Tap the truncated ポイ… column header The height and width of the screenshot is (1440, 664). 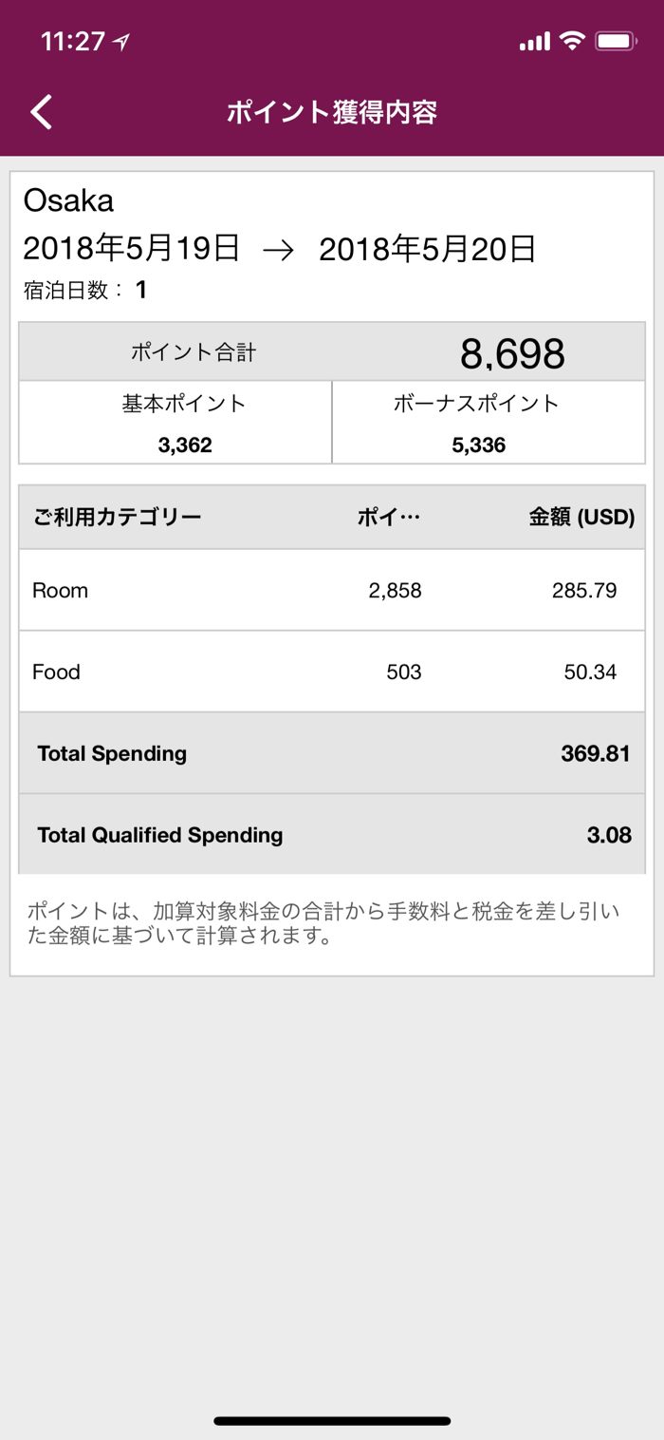click(x=389, y=518)
